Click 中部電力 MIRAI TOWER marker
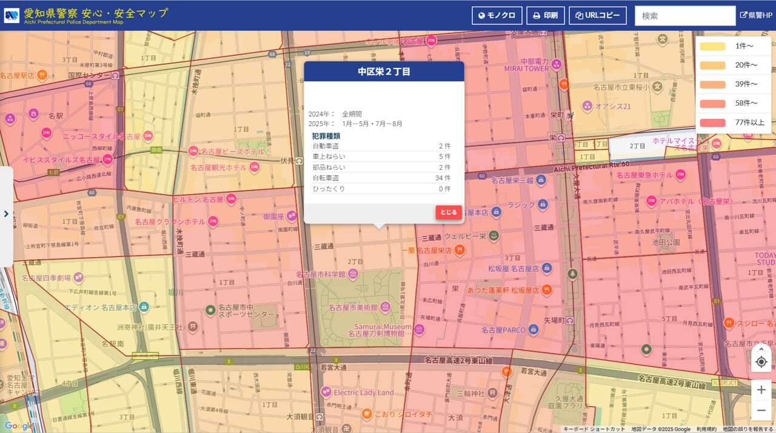Image resolution: width=776 pixels, height=433 pixels. tap(556, 64)
